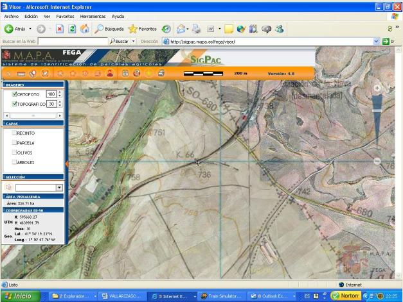Viewport: 403px width, 302px height.
Task: Click the browser Home icon
Action: pyautogui.click(x=84, y=29)
